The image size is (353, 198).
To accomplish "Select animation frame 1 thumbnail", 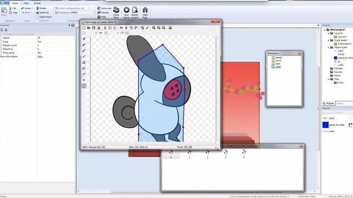I will pos(189,154).
